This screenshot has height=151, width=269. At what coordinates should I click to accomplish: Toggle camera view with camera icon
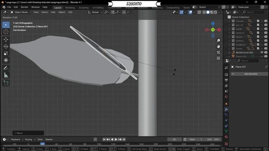pyautogui.click(x=219, y=52)
